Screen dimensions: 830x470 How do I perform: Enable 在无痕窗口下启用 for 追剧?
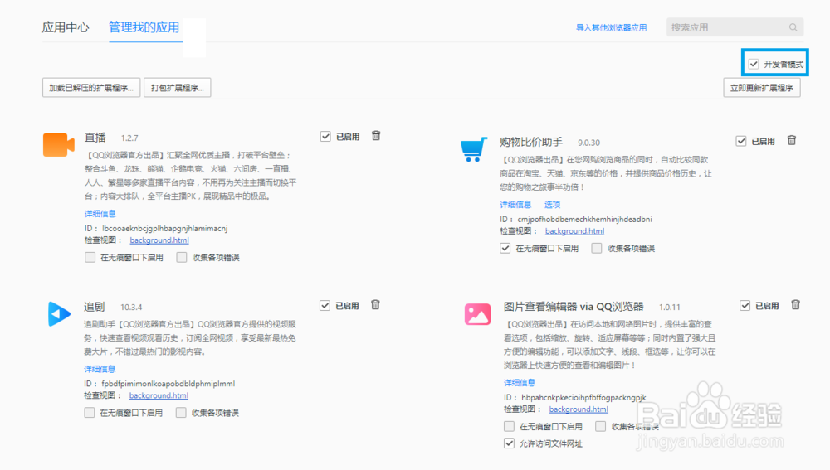click(90, 413)
